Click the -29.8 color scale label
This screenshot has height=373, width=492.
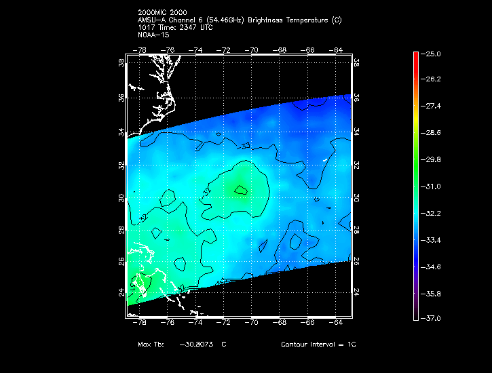431,160
